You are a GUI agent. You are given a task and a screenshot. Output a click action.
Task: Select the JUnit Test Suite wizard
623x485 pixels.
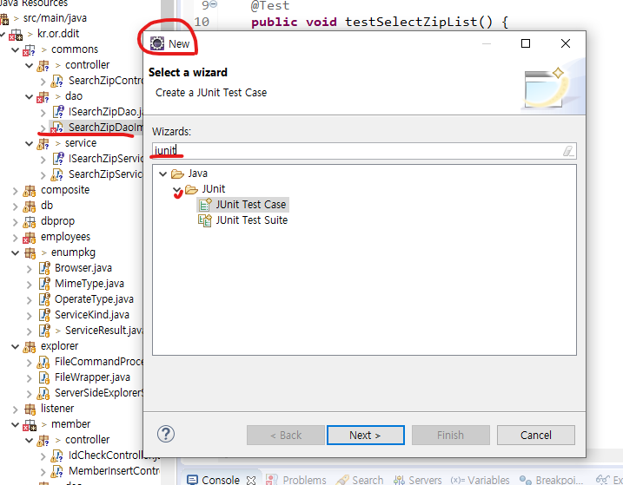[x=251, y=220]
